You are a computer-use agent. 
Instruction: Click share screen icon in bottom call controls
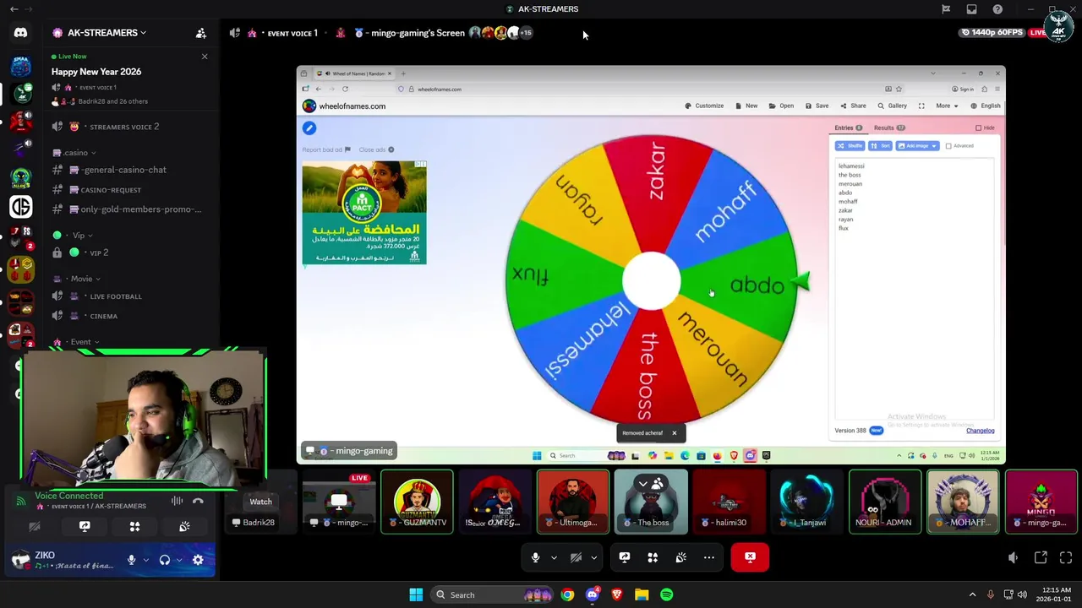(x=624, y=557)
